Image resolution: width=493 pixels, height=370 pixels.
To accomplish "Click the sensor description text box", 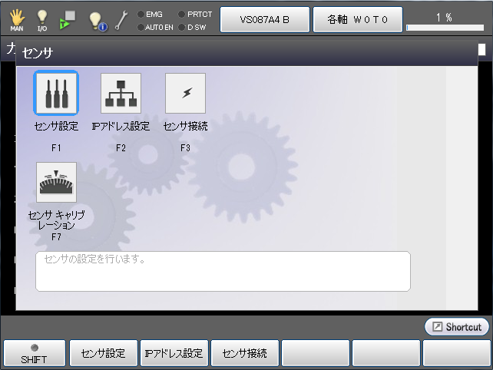I will click(x=223, y=271).
